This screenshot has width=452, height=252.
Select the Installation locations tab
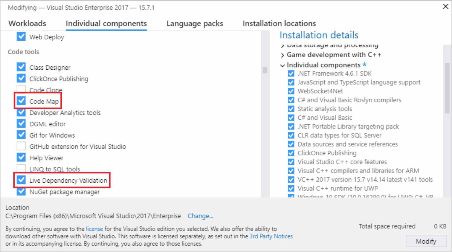coord(278,23)
